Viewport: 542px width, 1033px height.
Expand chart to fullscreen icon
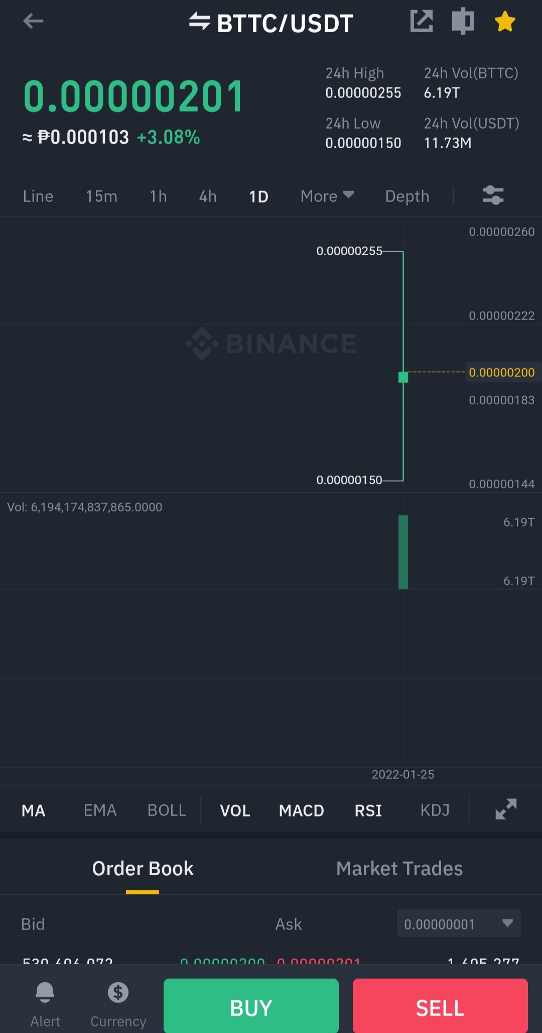pyautogui.click(x=506, y=809)
